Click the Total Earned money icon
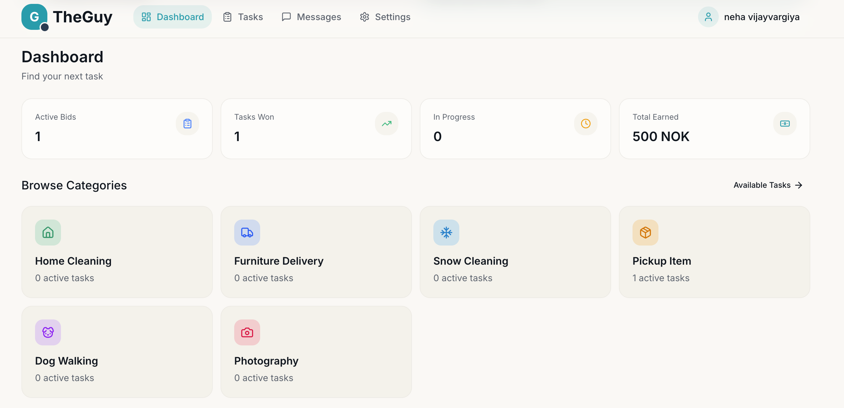The image size is (844, 408). (x=785, y=124)
